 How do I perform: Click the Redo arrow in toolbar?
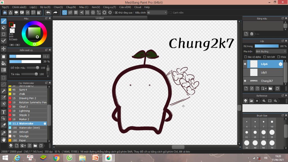click(x=55, y=12)
